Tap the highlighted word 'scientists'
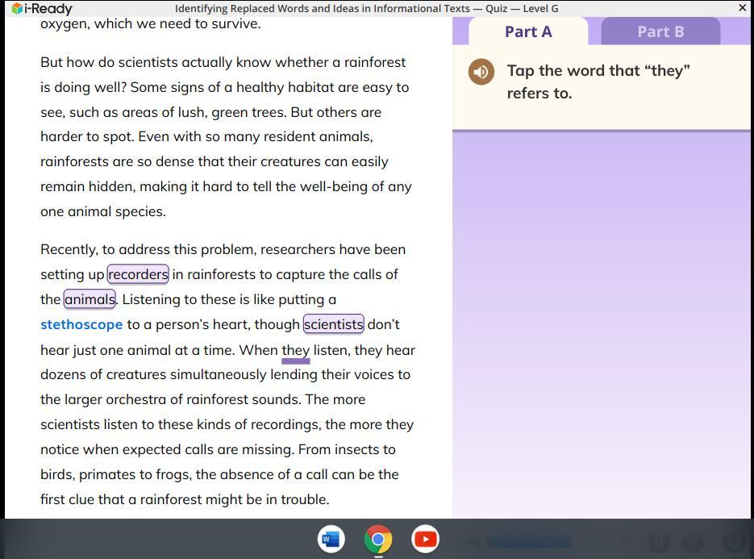Screen dimensions: 754x559 click(x=334, y=324)
